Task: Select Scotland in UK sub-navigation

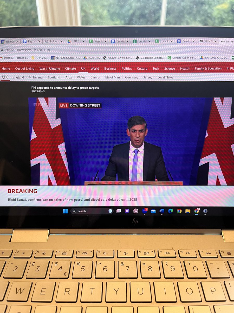Action: tap(54, 77)
